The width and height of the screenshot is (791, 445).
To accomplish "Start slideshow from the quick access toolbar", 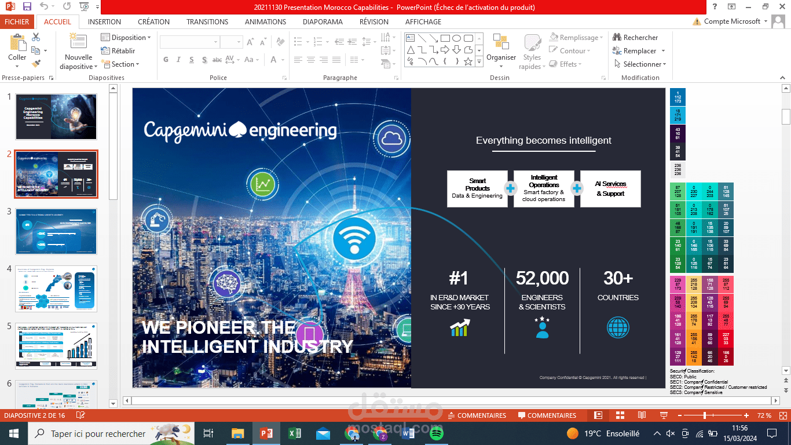I will pos(85,7).
